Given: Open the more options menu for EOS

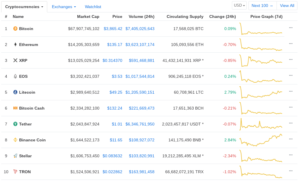Looking at the screenshot, I should tap(291, 75).
